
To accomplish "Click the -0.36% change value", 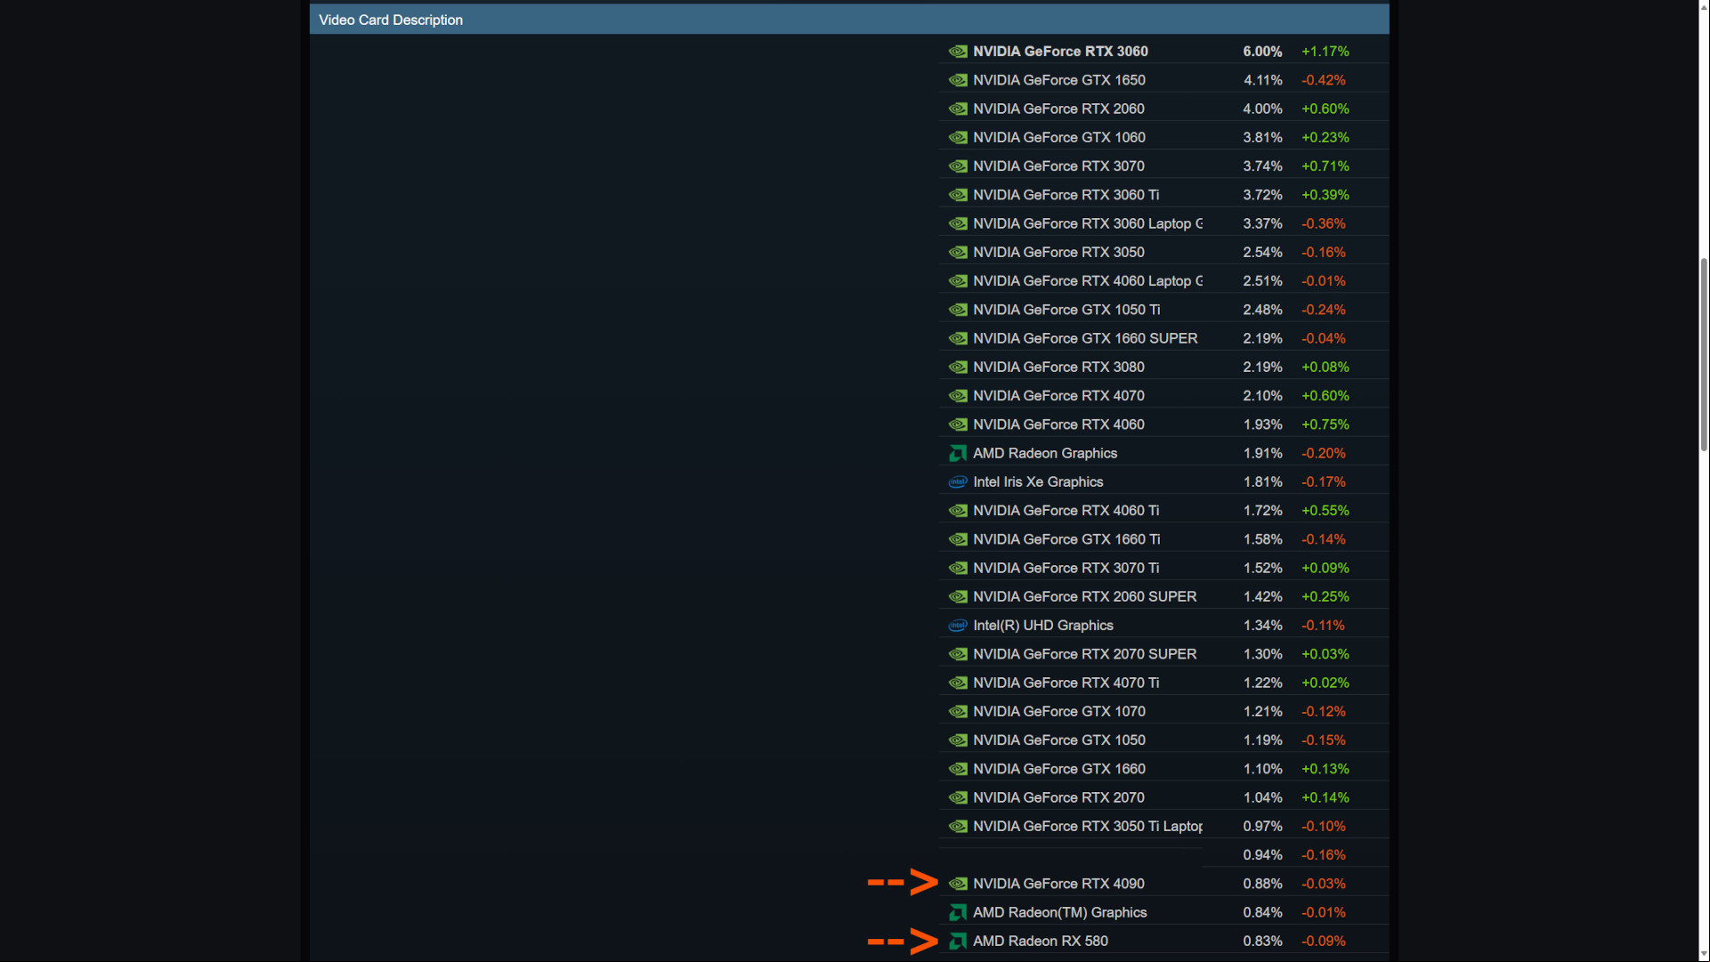I will (x=1324, y=223).
